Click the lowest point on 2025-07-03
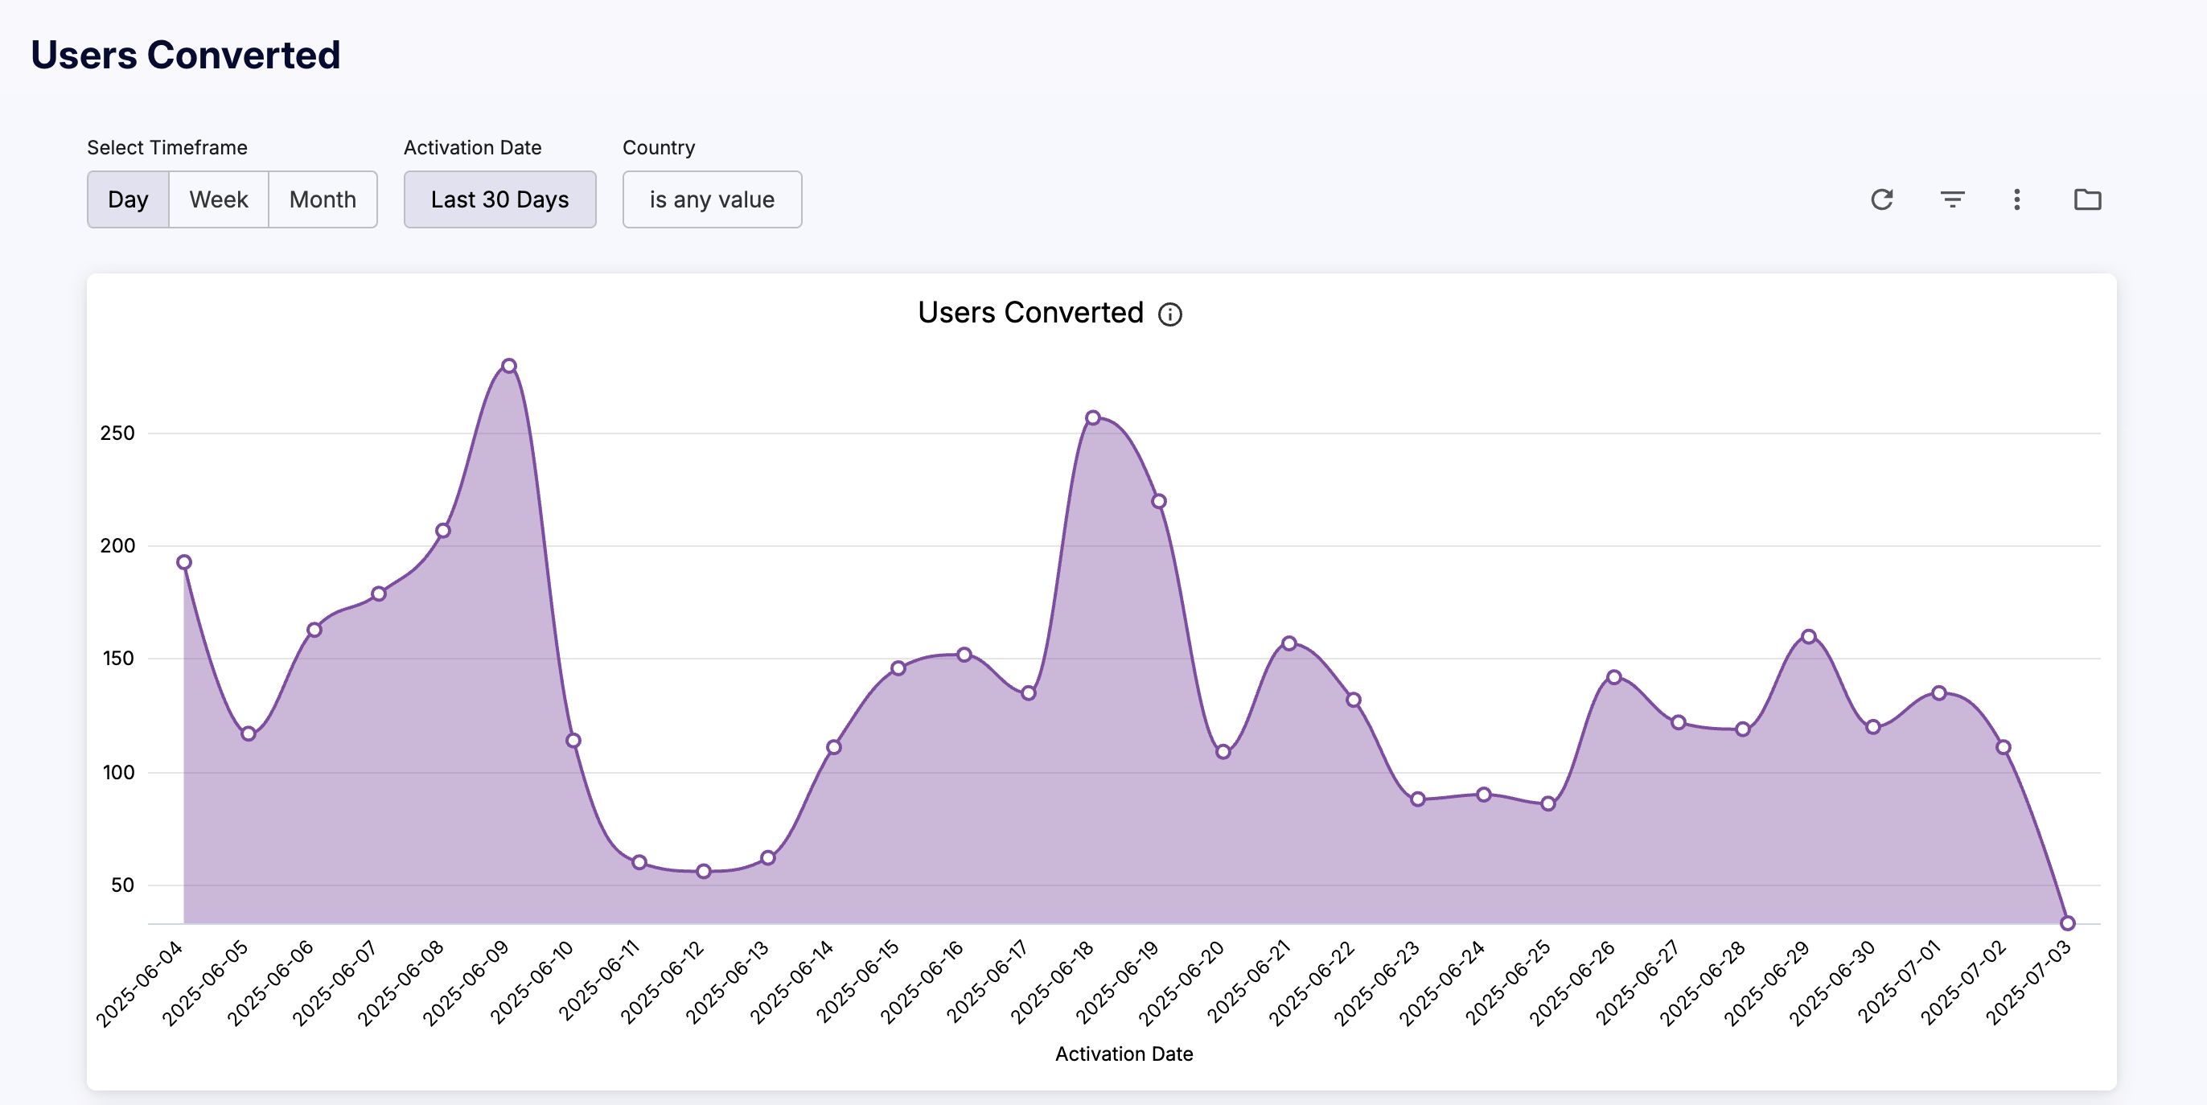Viewport: 2207px width, 1105px height. [2067, 923]
